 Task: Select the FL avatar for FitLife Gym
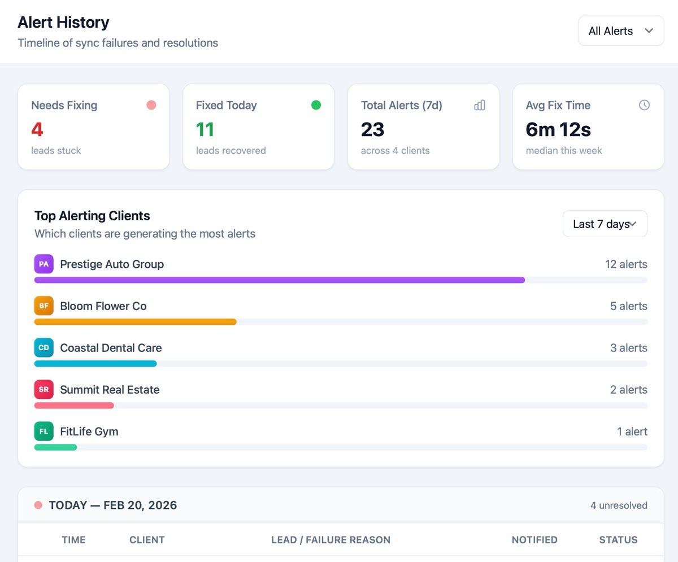[44, 431]
